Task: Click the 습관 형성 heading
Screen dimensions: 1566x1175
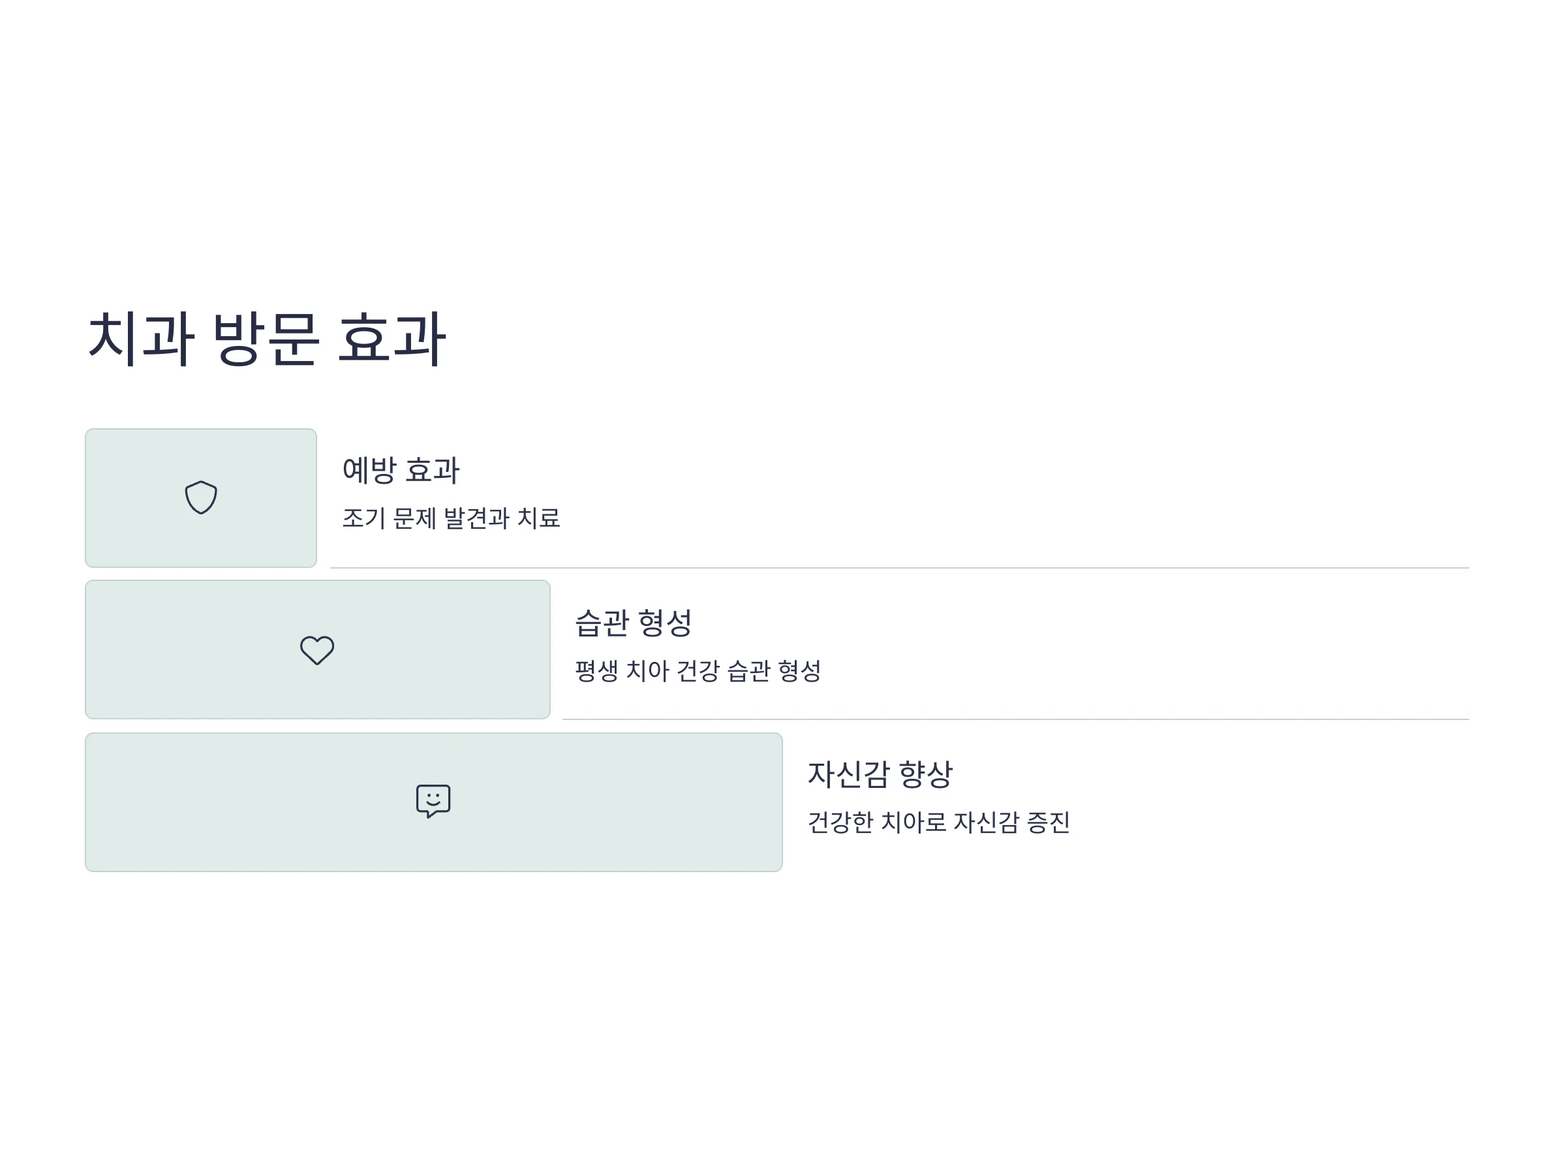Action: pos(633,623)
